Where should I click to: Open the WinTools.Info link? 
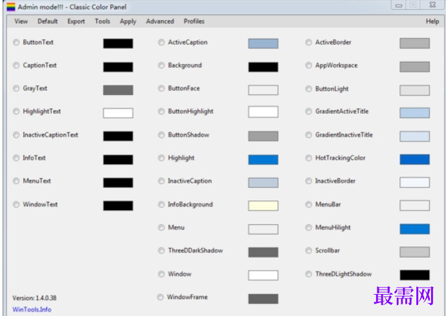(32, 310)
